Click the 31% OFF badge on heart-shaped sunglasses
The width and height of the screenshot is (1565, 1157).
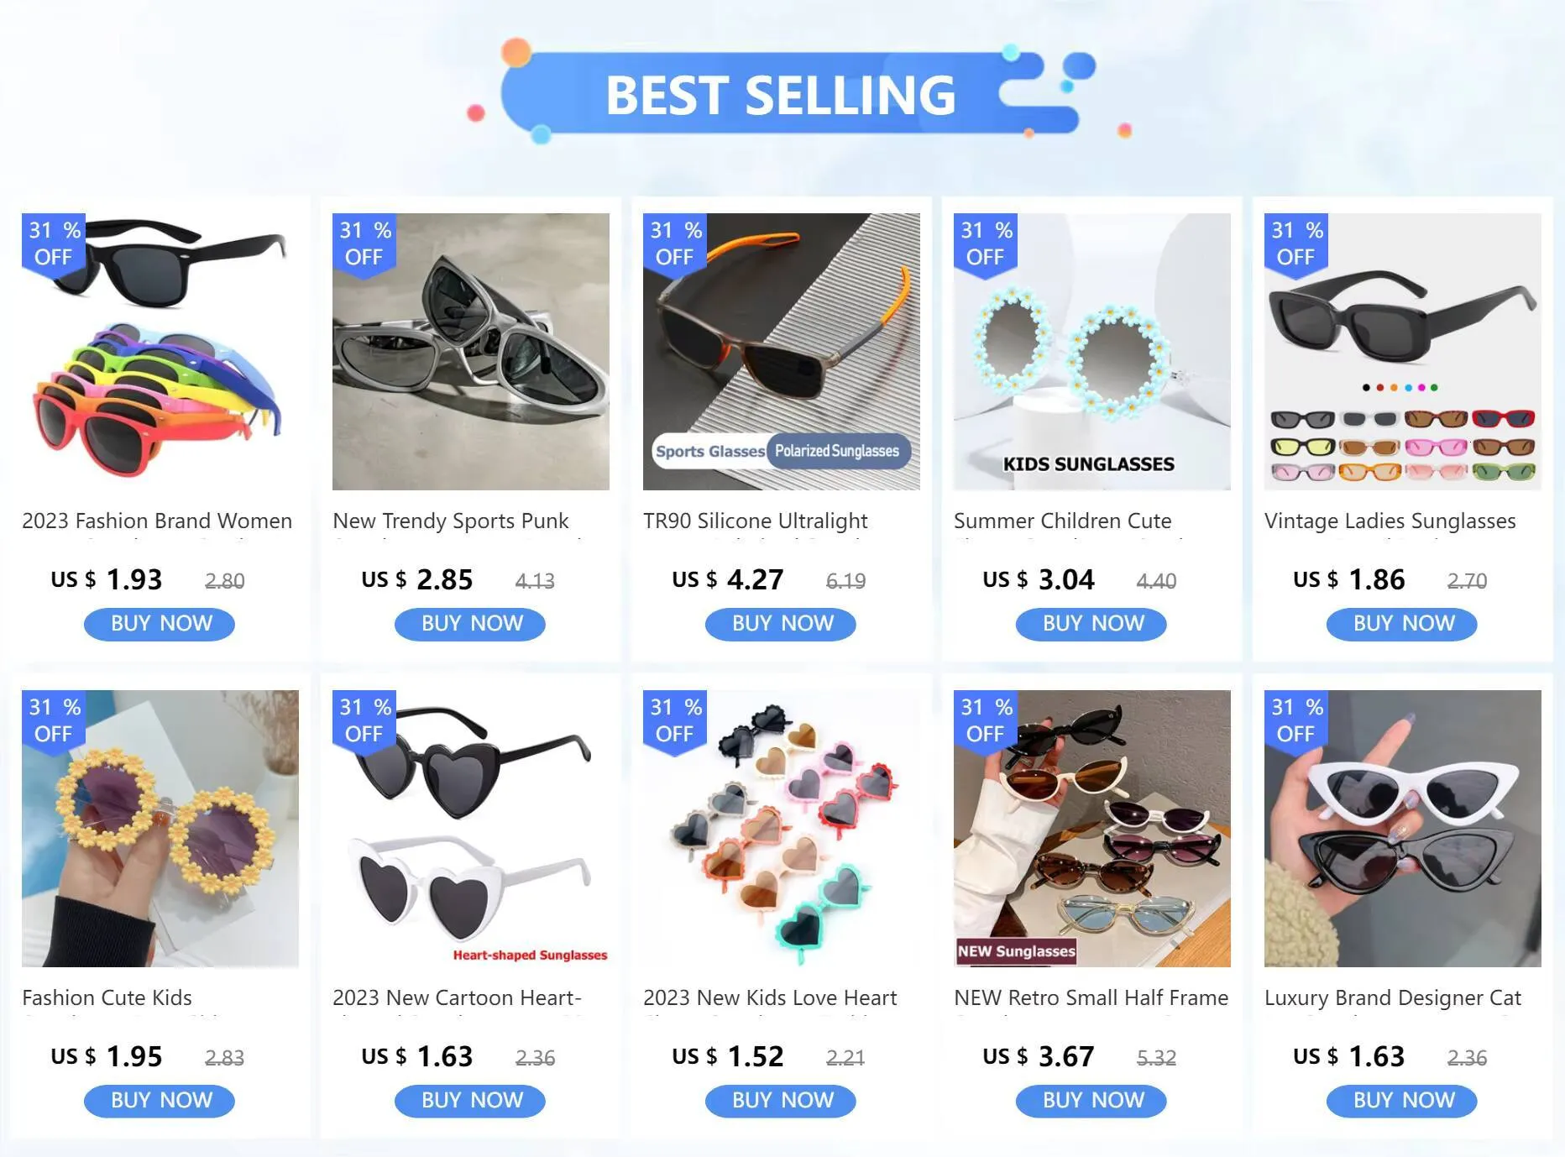(x=365, y=720)
